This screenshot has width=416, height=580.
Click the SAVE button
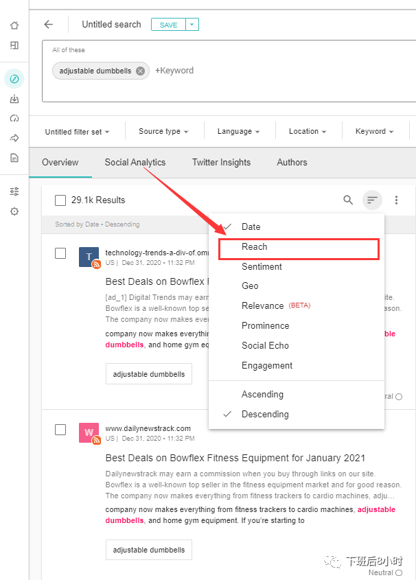[x=168, y=25]
